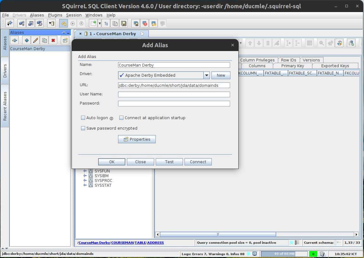This screenshot has height=258, width=364.
Task: Select the Drivers side tab
Action: 5,71
